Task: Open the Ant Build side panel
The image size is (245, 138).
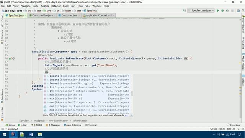Action: click(x=243, y=43)
